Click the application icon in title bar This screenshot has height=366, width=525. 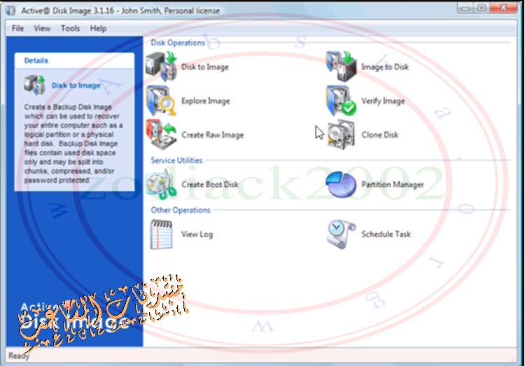pos(10,10)
